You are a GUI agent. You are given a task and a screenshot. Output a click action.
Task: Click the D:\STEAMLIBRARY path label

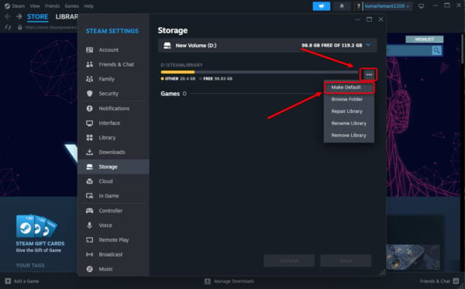coord(181,65)
